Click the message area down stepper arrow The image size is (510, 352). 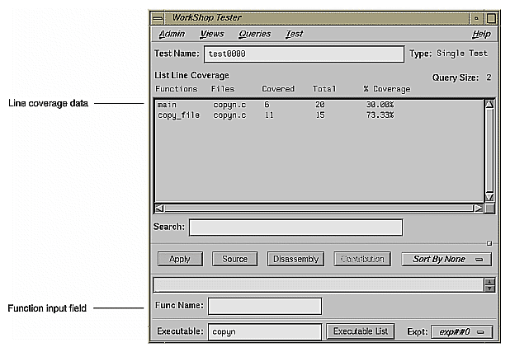click(x=490, y=289)
